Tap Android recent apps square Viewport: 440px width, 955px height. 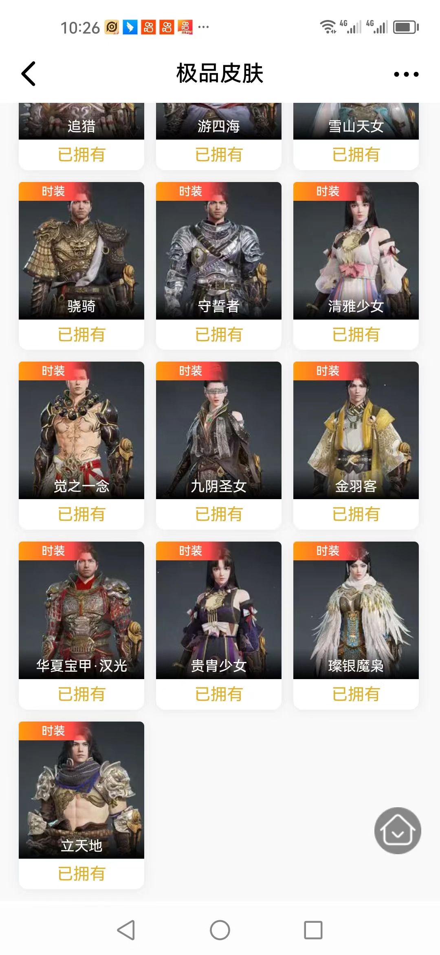coord(313,930)
